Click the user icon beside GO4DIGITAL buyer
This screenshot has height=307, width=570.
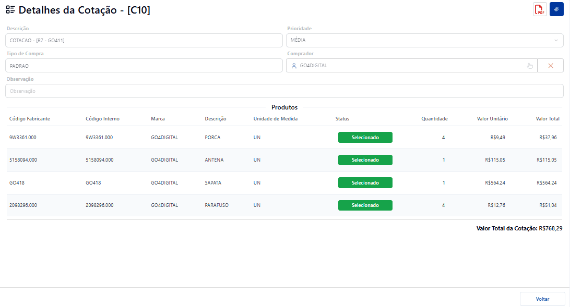coord(294,66)
